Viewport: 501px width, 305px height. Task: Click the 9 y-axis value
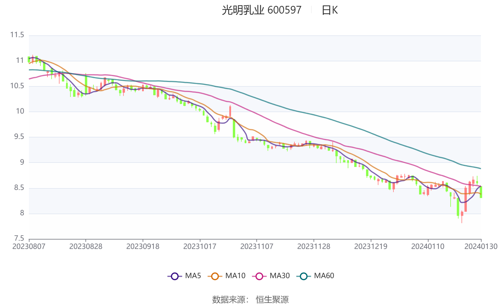pyautogui.click(x=22, y=162)
